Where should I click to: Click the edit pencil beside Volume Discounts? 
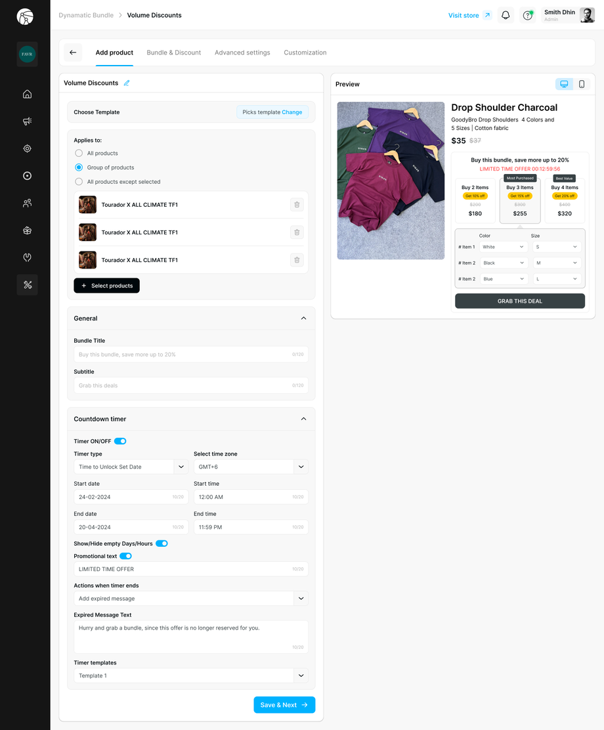pyautogui.click(x=127, y=83)
